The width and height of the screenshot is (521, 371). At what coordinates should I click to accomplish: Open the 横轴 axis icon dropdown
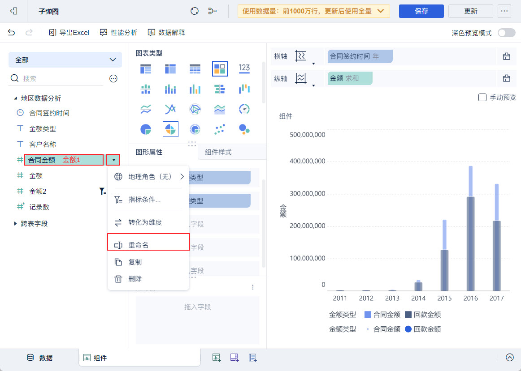313,64
